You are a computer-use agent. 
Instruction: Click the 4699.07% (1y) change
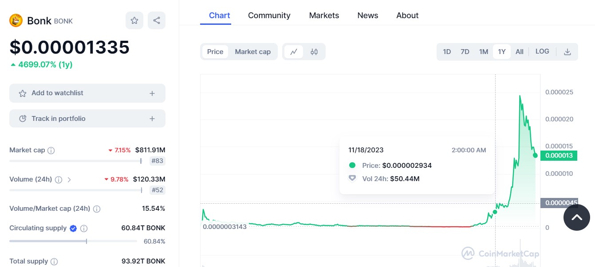tap(41, 65)
